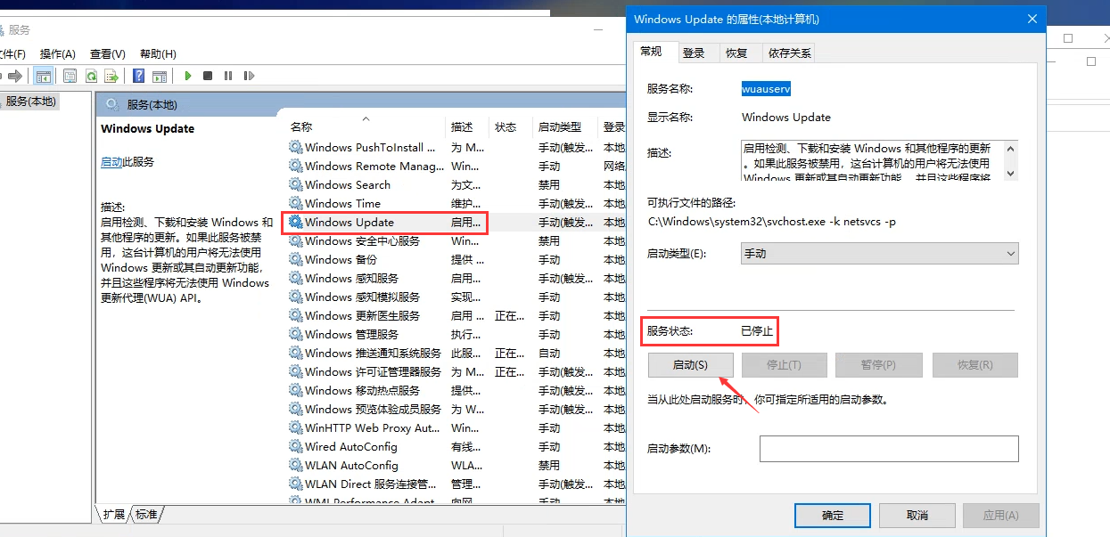This screenshot has height=537, width=1110.
Task: Click into the 启动参数(M) text field
Action: click(888, 449)
